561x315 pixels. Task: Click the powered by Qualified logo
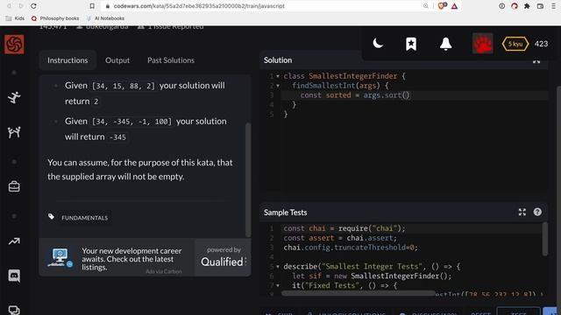(x=224, y=257)
